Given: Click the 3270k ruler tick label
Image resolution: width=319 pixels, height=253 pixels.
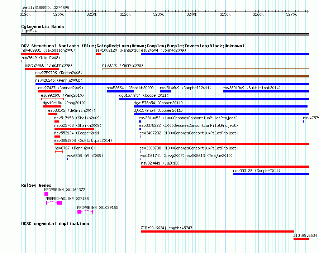Looking at the screenshot, I should pos(291,14).
